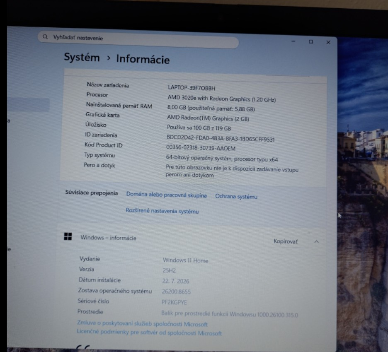The height and width of the screenshot is (352, 388).
Task: Minimize the Settings window
Action: (x=293, y=41)
